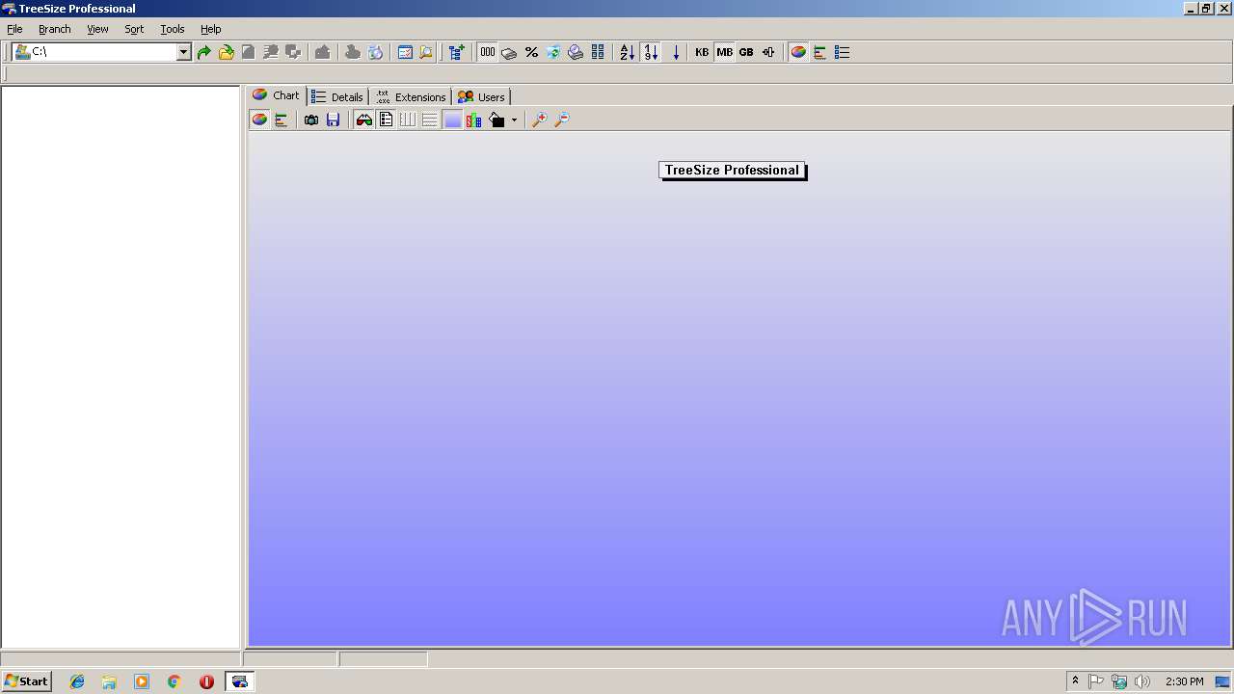Click the multicolor bars icon
The height and width of the screenshot is (694, 1234).
(x=474, y=120)
